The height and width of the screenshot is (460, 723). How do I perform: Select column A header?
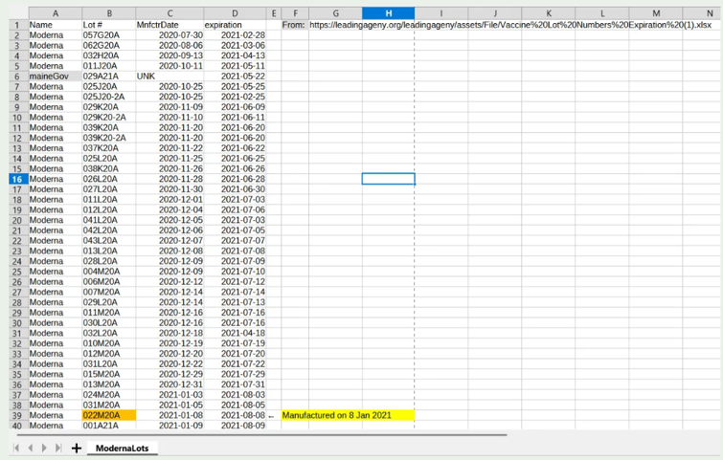(x=54, y=13)
